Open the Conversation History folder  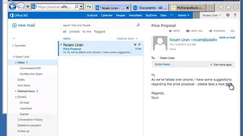pos(30,120)
